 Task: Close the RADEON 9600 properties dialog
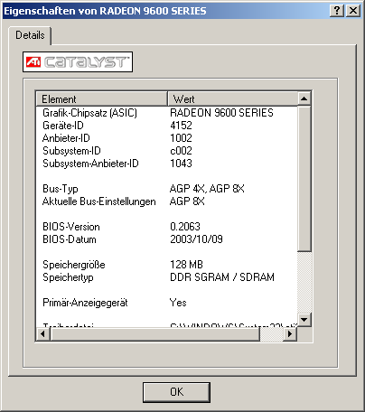(x=353, y=11)
